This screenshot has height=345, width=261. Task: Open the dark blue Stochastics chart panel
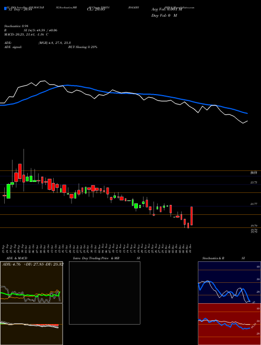coord(229,282)
